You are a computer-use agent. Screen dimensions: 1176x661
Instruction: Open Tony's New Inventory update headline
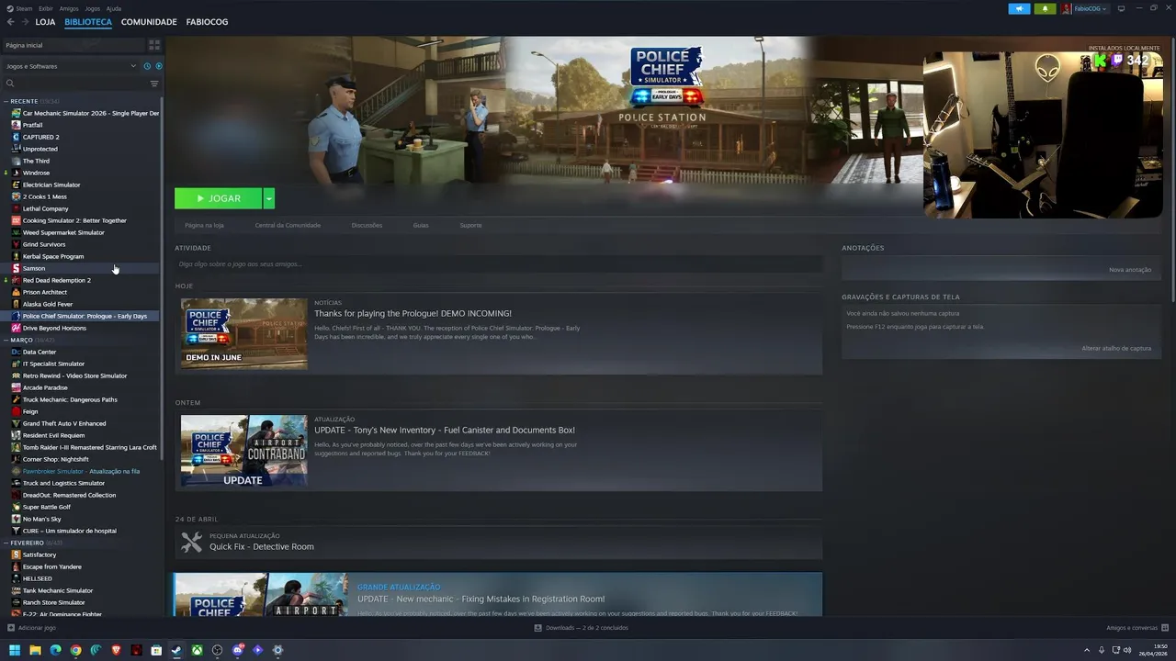[x=445, y=430]
